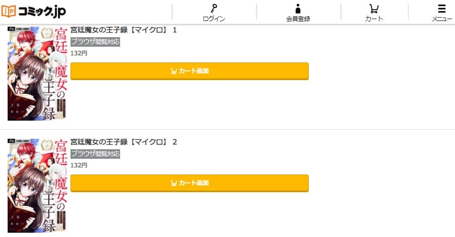The image size is (455, 237).
Task: Click the volume 1 cover thumbnail
Action: click(38, 73)
